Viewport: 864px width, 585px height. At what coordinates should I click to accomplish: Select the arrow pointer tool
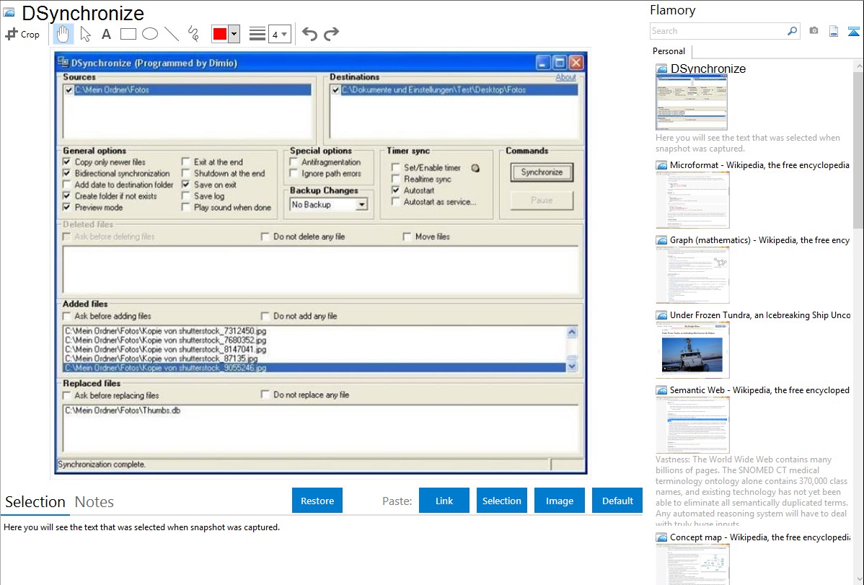click(x=85, y=34)
